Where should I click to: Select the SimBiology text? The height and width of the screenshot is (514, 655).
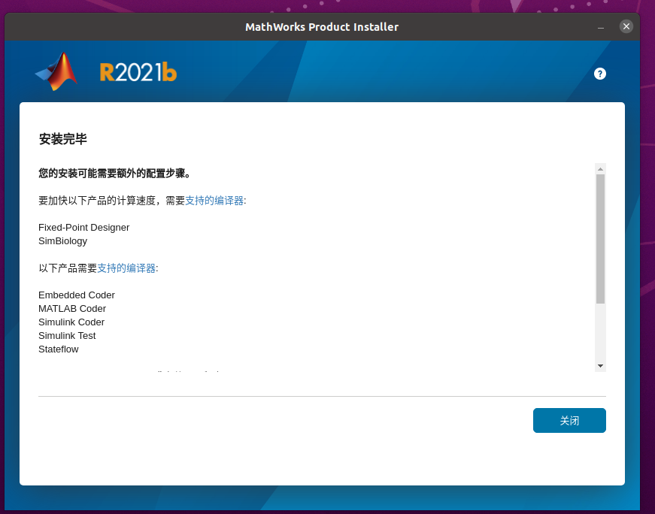[62, 241]
